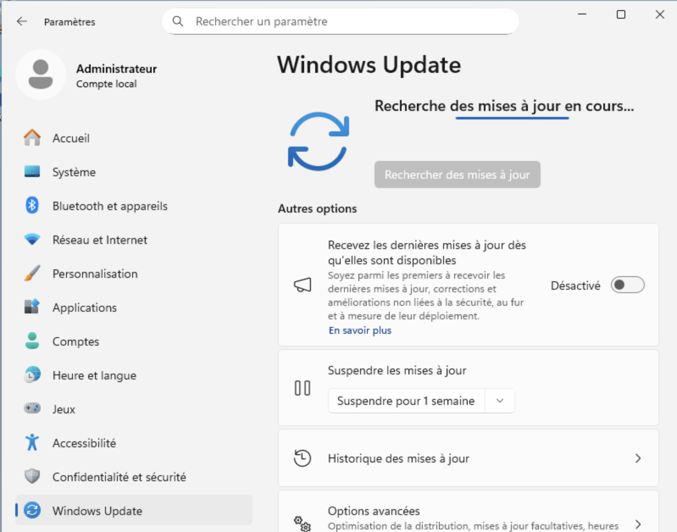Open the Applications settings page

(133, 308)
